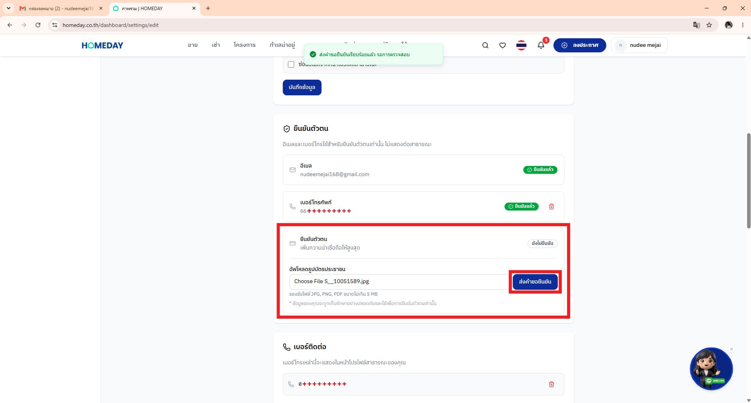Toggle the hide profile checkbox
The width and height of the screenshot is (751, 403).
(291, 64)
